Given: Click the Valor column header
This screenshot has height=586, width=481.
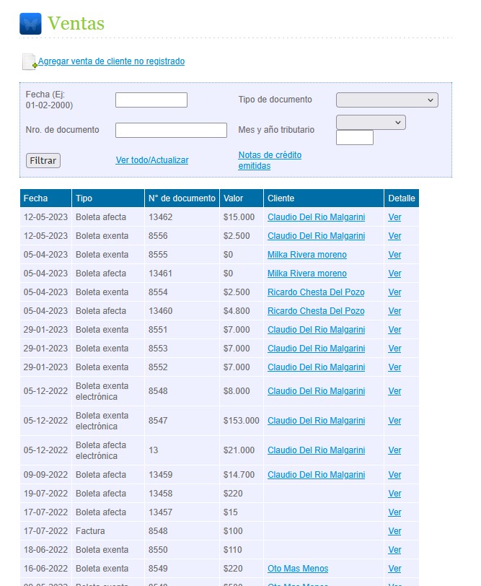Looking at the screenshot, I should [242, 198].
